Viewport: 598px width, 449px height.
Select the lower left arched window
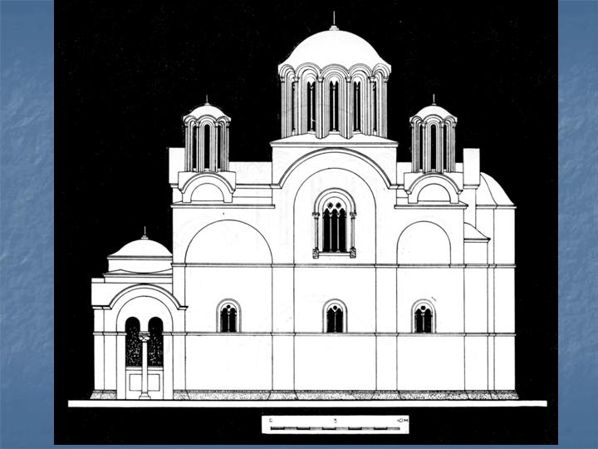(228, 317)
